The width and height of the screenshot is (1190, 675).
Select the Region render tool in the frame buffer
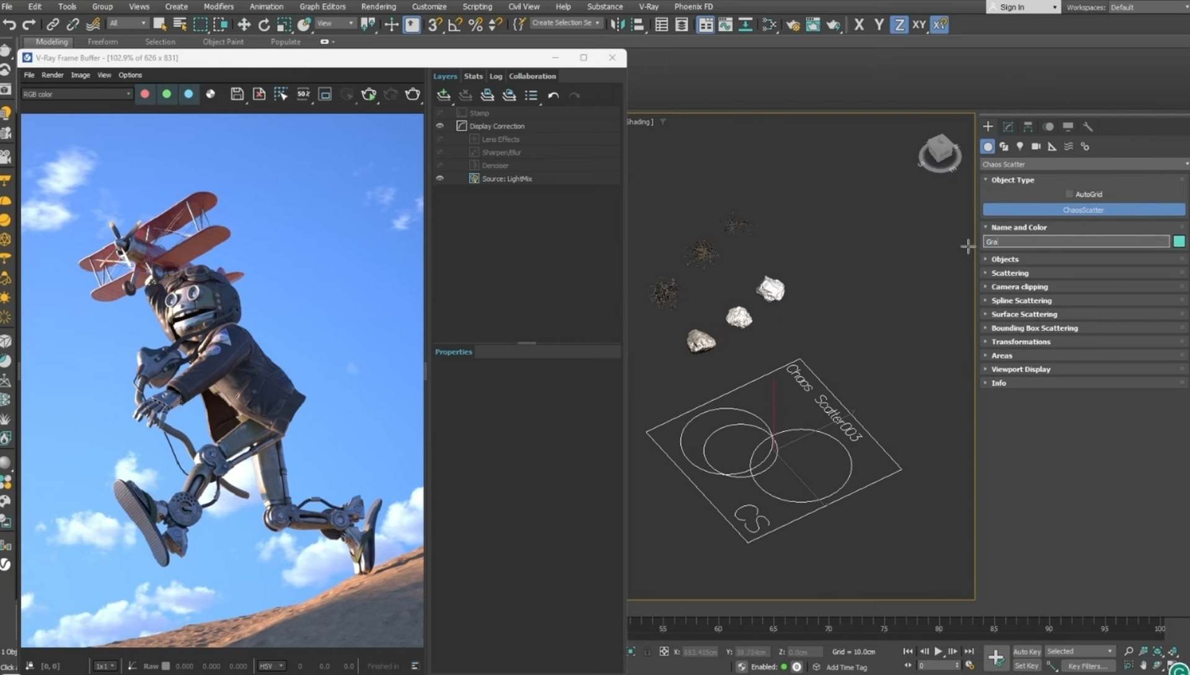(281, 94)
